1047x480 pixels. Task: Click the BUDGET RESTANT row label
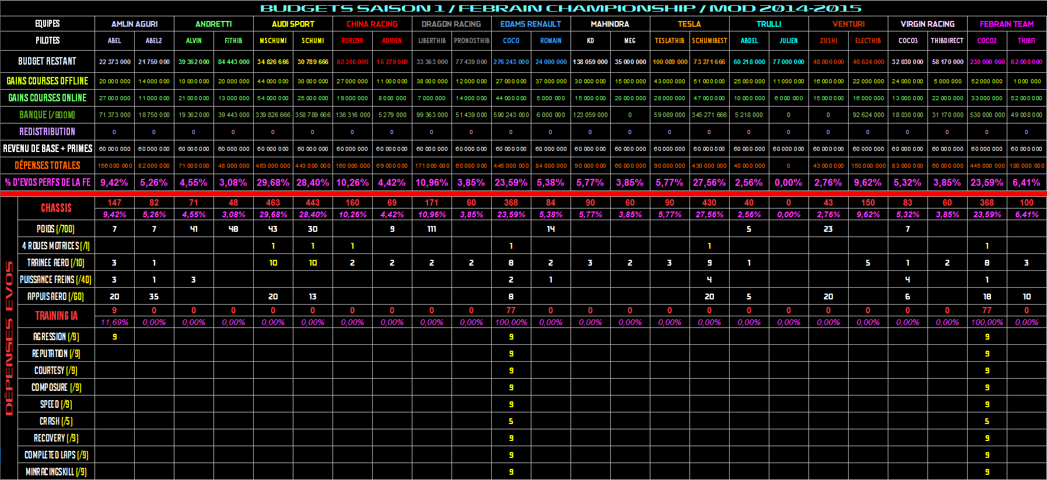[x=47, y=61]
